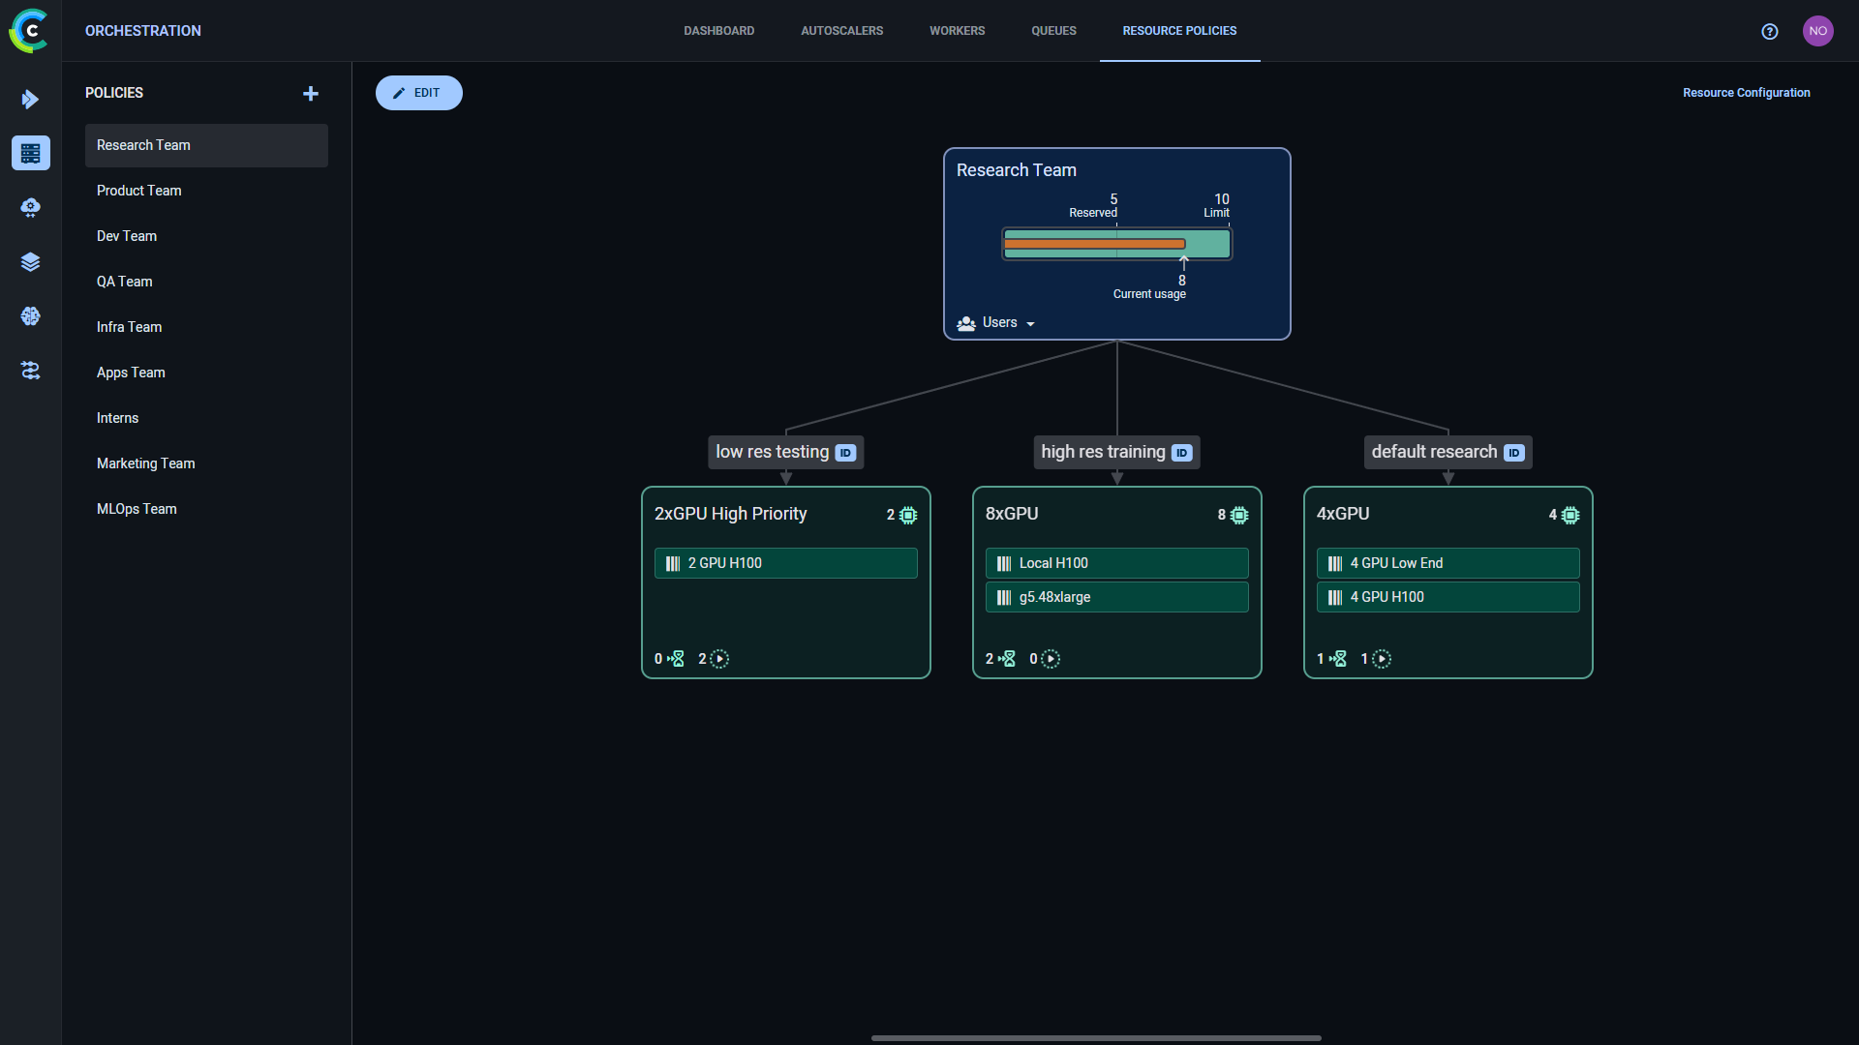This screenshot has height=1045, width=1859.
Task: Open the help question mark icon
Action: click(1770, 31)
